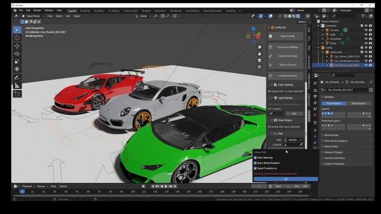Select the Annotate tool
381x214 pixels.
point(17,78)
